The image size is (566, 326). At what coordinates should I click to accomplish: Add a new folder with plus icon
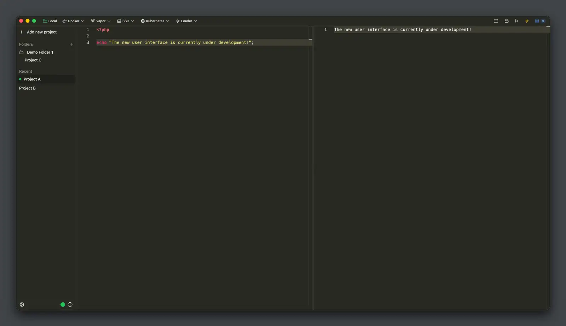[72, 44]
